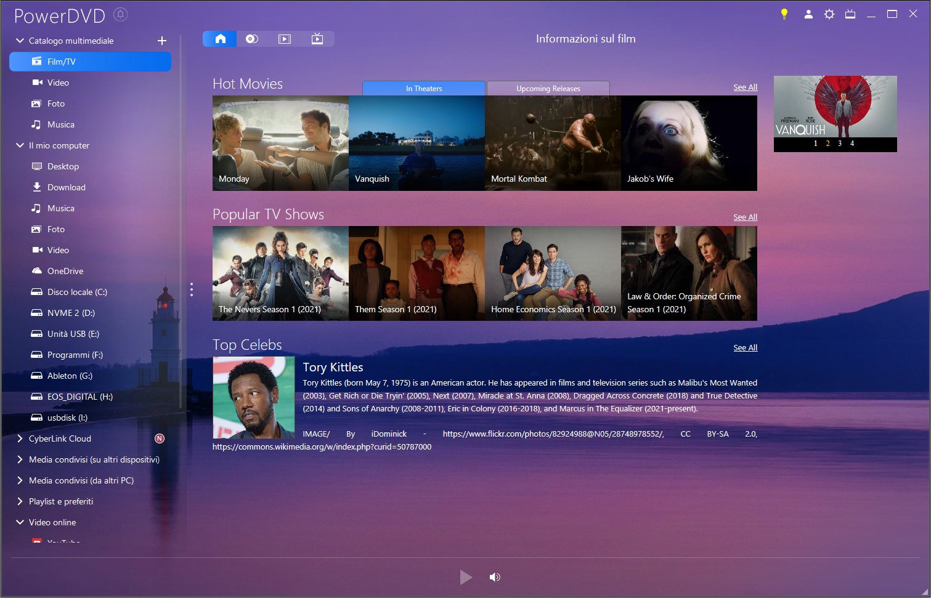Open the TV tab icon

317,39
